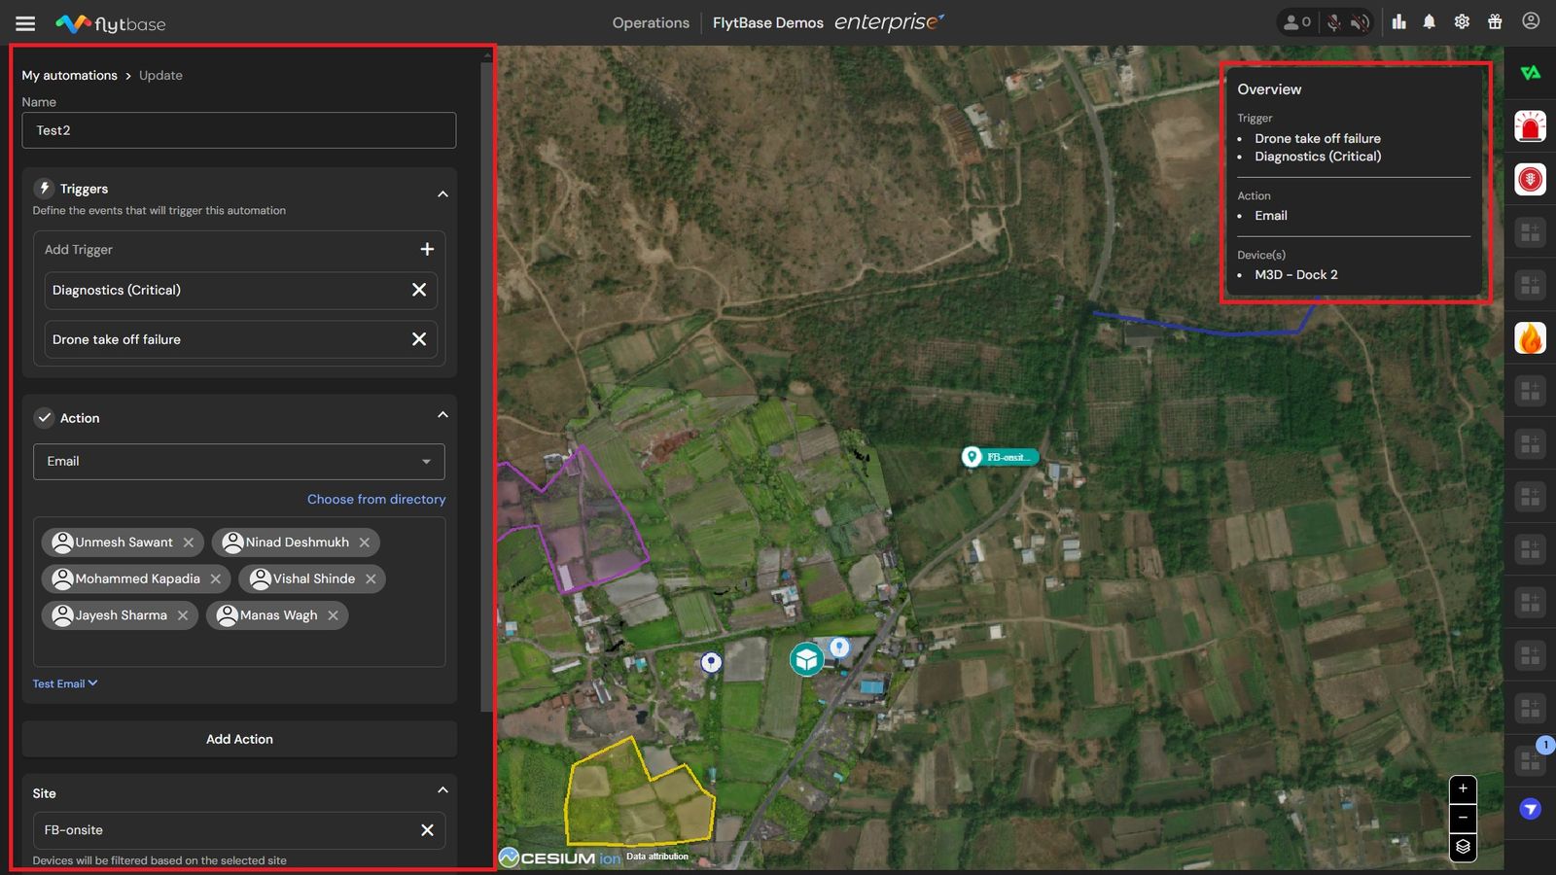
Task: Click Email under Action in Overview
Action: 1271,216
